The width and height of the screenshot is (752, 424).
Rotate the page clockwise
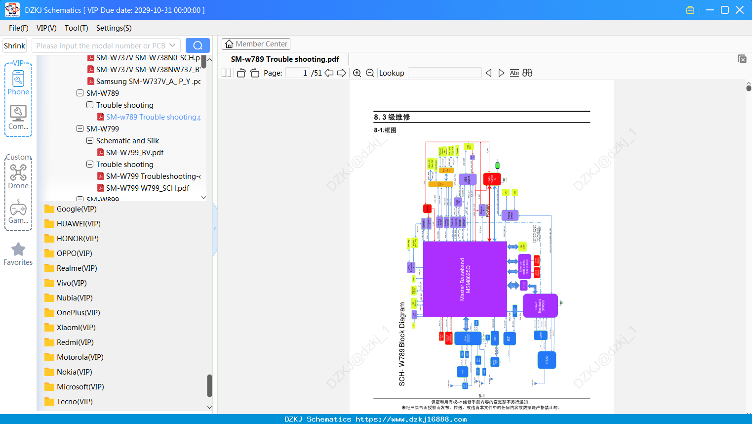point(255,73)
